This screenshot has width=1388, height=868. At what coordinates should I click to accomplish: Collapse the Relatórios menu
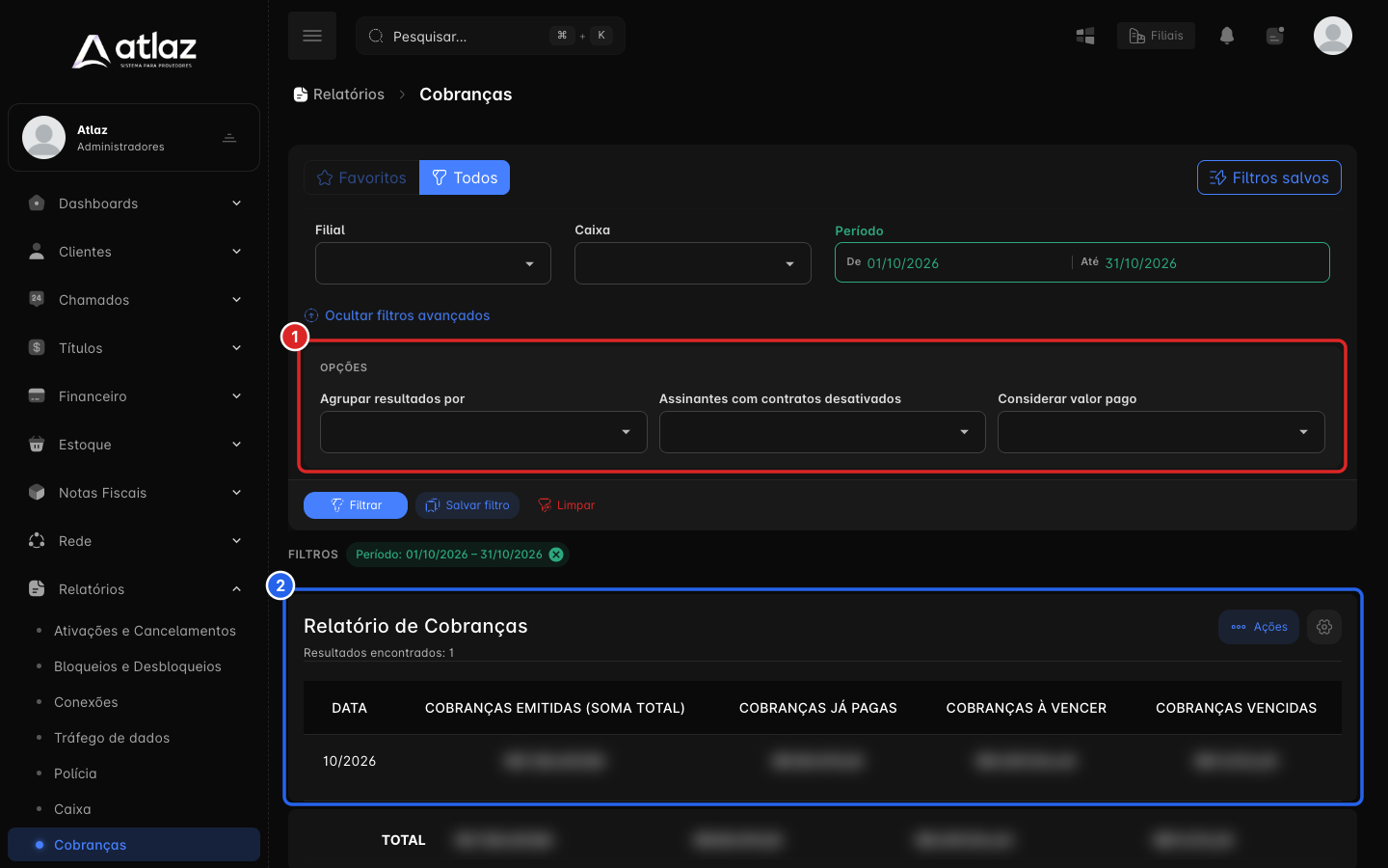coord(236,588)
